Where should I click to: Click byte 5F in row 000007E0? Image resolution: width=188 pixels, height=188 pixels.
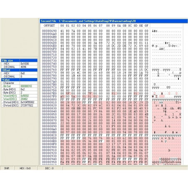point(68,94)
